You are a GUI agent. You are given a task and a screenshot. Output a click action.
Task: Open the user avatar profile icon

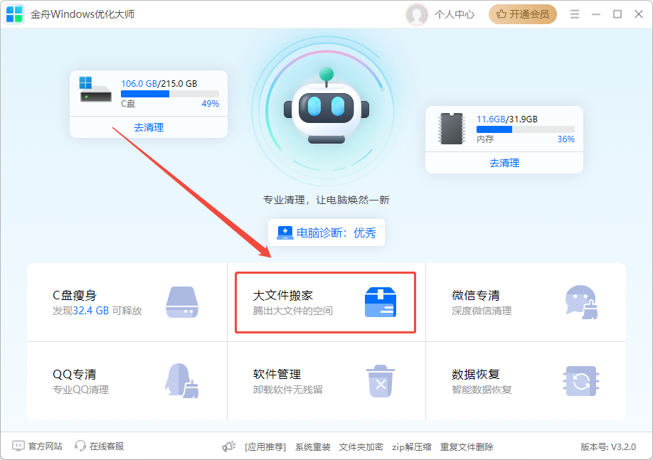tap(416, 14)
